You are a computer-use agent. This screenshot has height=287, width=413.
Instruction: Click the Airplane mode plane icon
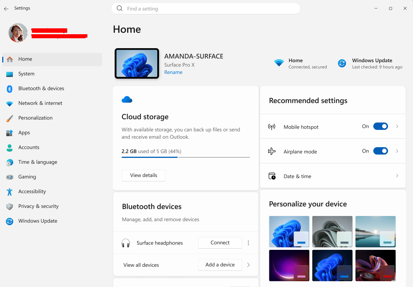click(x=272, y=151)
